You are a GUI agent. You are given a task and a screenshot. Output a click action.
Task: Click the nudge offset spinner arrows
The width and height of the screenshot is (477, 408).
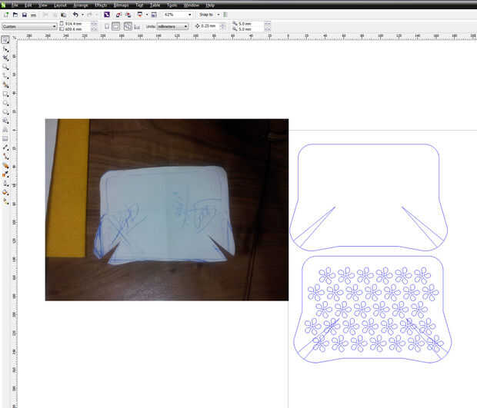[223, 26]
